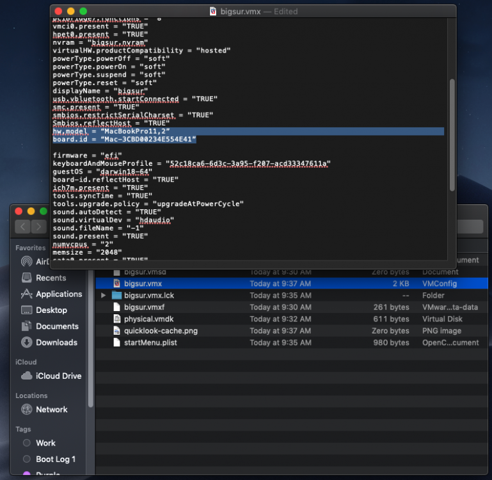Screen dimensions: 492x480
Task: Click the bigsur.vmx file icon in Finder
Action: click(x=116, y=283)
